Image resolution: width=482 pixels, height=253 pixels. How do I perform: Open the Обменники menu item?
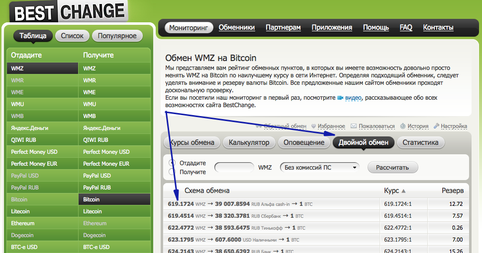click(x=237, y=28)
